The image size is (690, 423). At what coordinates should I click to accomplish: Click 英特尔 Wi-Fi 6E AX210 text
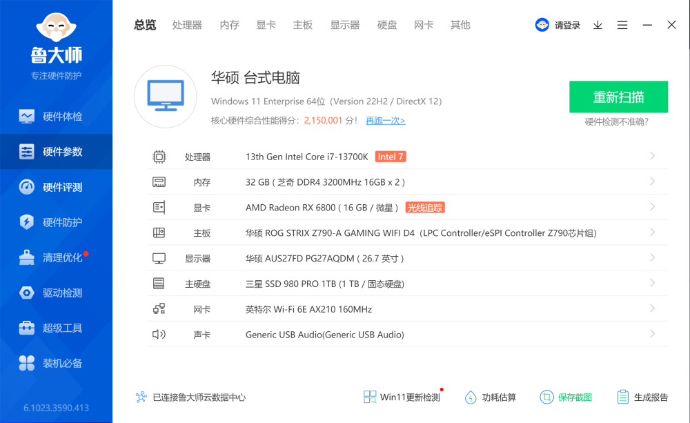[308, 309]
